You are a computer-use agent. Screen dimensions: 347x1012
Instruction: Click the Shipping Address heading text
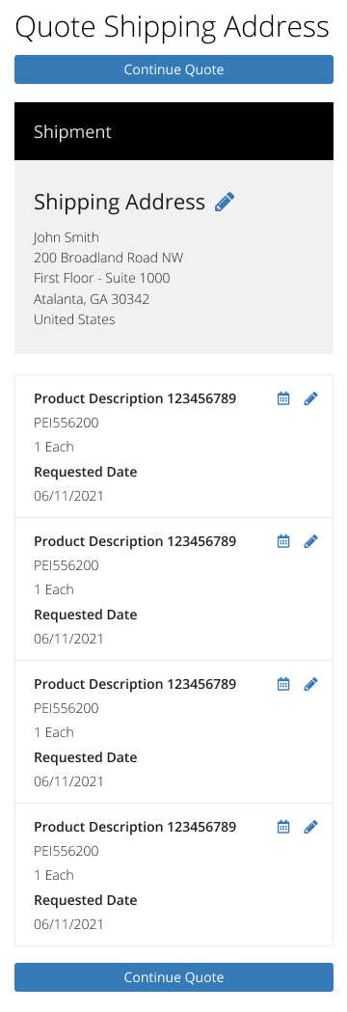point(120,202)
